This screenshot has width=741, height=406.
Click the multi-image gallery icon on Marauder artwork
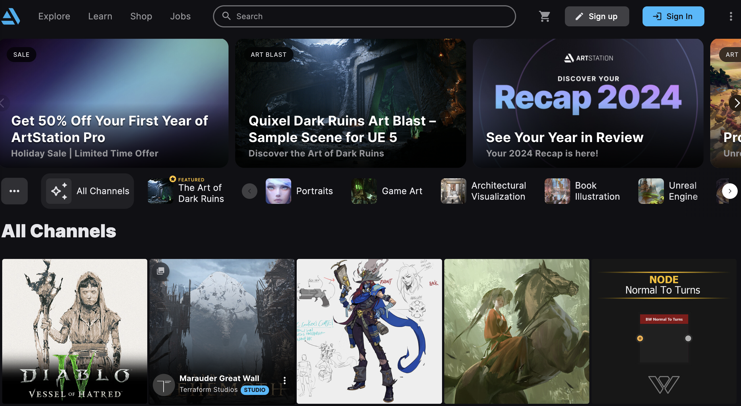161,271
